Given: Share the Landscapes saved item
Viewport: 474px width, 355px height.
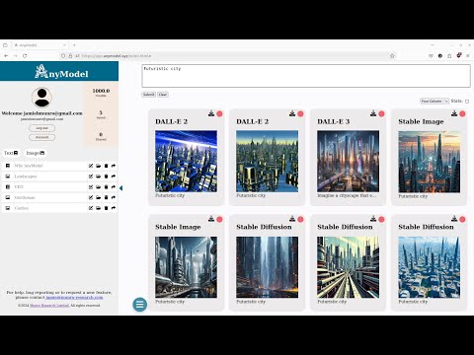Looking at the screenshot, I should pos(114,177).
